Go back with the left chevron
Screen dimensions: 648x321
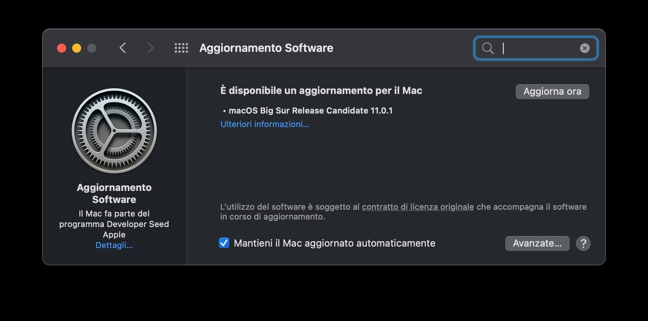click(x=123, y=48)
